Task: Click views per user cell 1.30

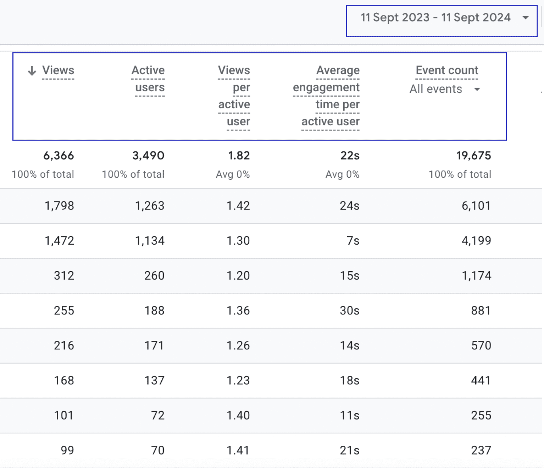Action: point(238,241)
